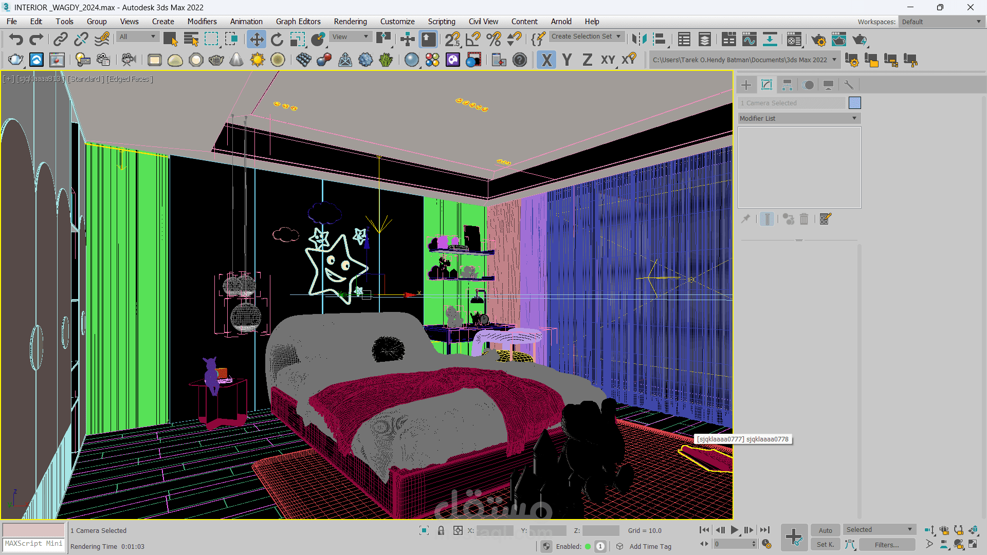987x555 pixels.
Task: Toggle Auto Key mode
Action: pos(825,530)
